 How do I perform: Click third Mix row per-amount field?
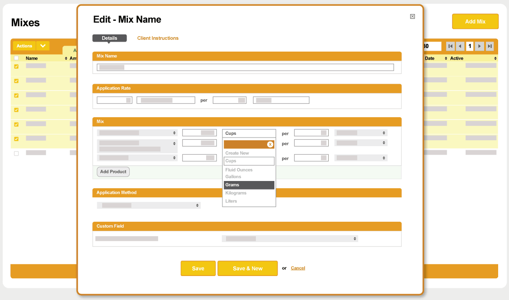pyautogui.click(x=311, y=158)
